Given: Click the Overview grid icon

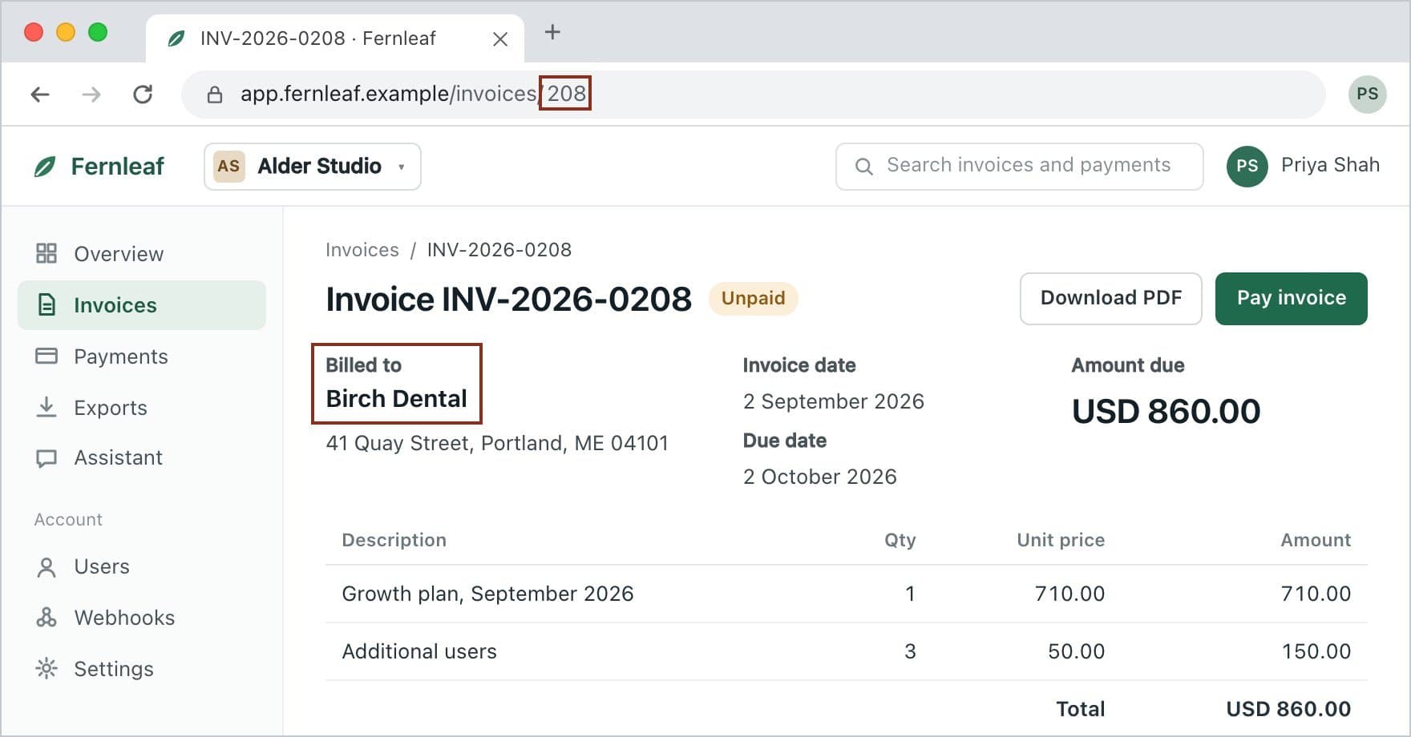Looking at the screenshot, I should (46, 253).
